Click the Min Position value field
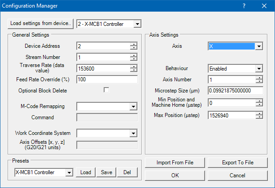Screen dimensions: 275x188 [x=232, y=103]
